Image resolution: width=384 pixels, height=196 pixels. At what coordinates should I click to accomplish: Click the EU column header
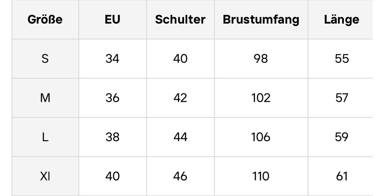point(112,20)
